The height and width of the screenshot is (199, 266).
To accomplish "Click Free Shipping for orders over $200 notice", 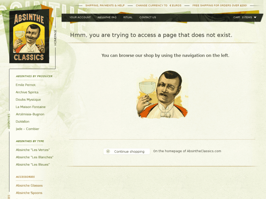I will (220, 5).
